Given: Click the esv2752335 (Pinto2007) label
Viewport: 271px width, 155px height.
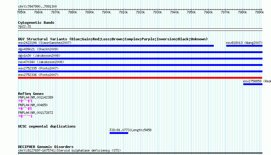Looking at the screenshot, I should pos(38,68).
